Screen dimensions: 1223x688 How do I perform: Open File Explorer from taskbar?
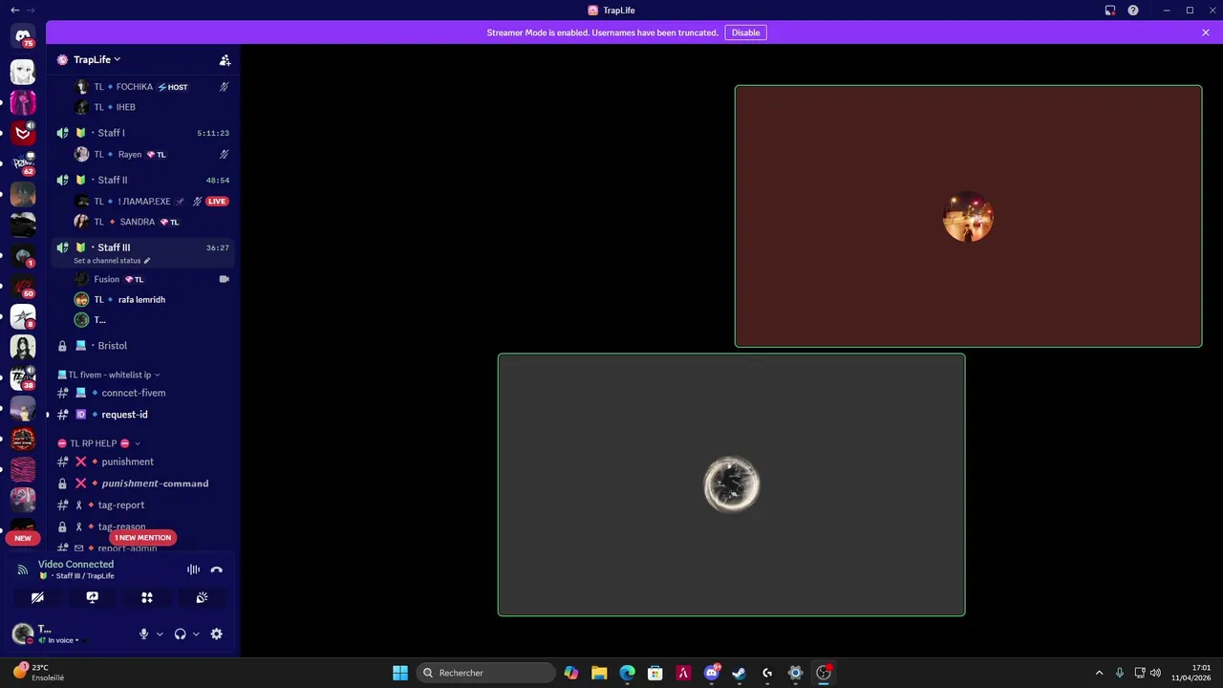[599, 673]
